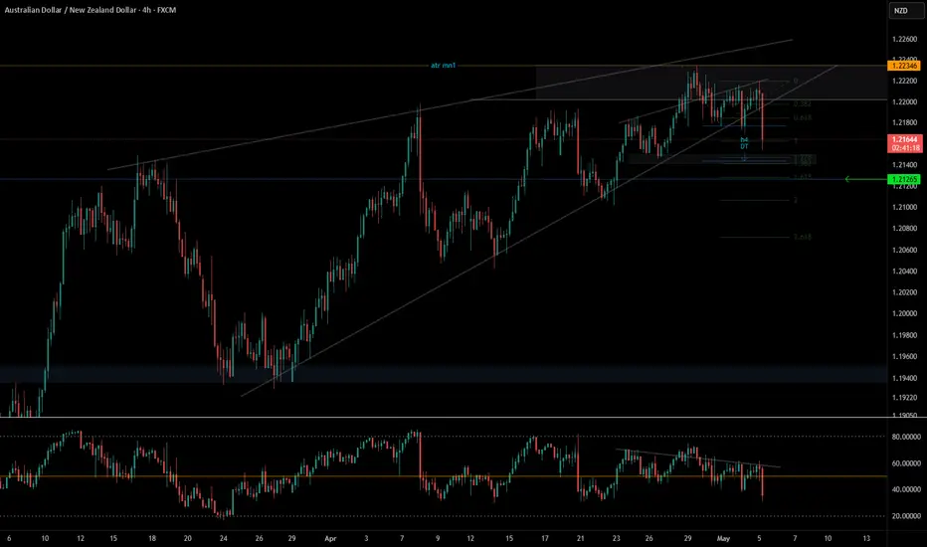This screenshot has height=547, width=927.
Task: Click the 40.00000 indicator scale label
Action: pyautogui.click(x=906, y=489)
